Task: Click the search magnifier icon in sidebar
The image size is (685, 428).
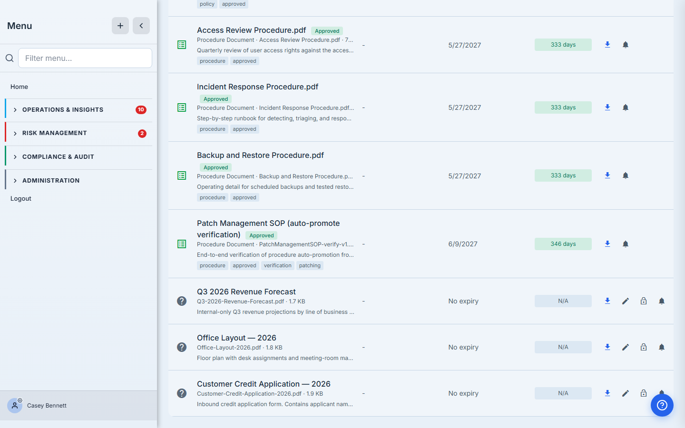Action: point(10,58)
